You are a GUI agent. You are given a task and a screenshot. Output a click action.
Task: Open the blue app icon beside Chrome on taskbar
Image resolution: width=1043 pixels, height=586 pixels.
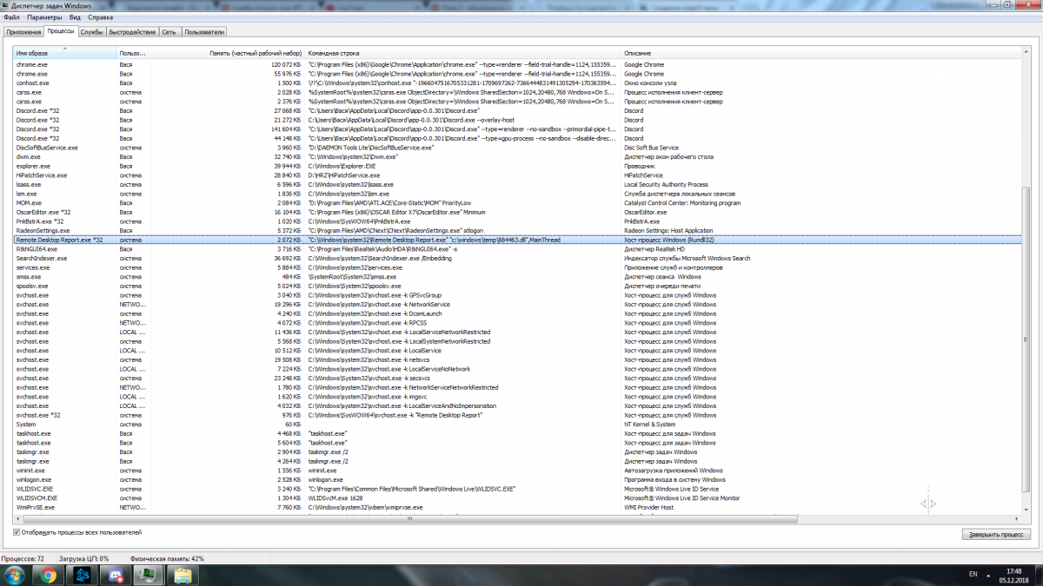coord(83,575)
